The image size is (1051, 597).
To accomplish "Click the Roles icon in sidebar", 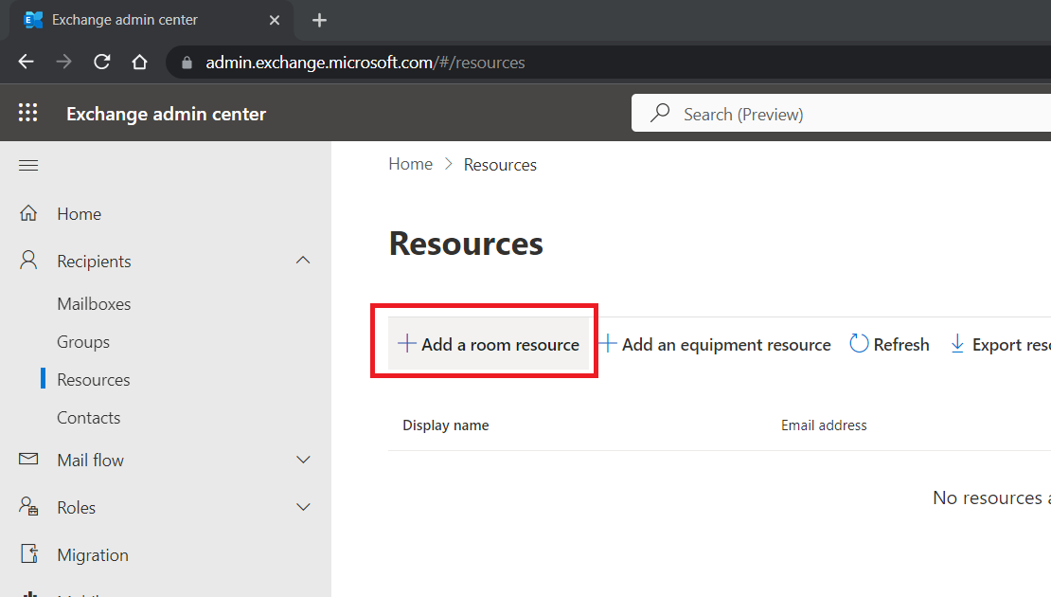I will 28,506.
